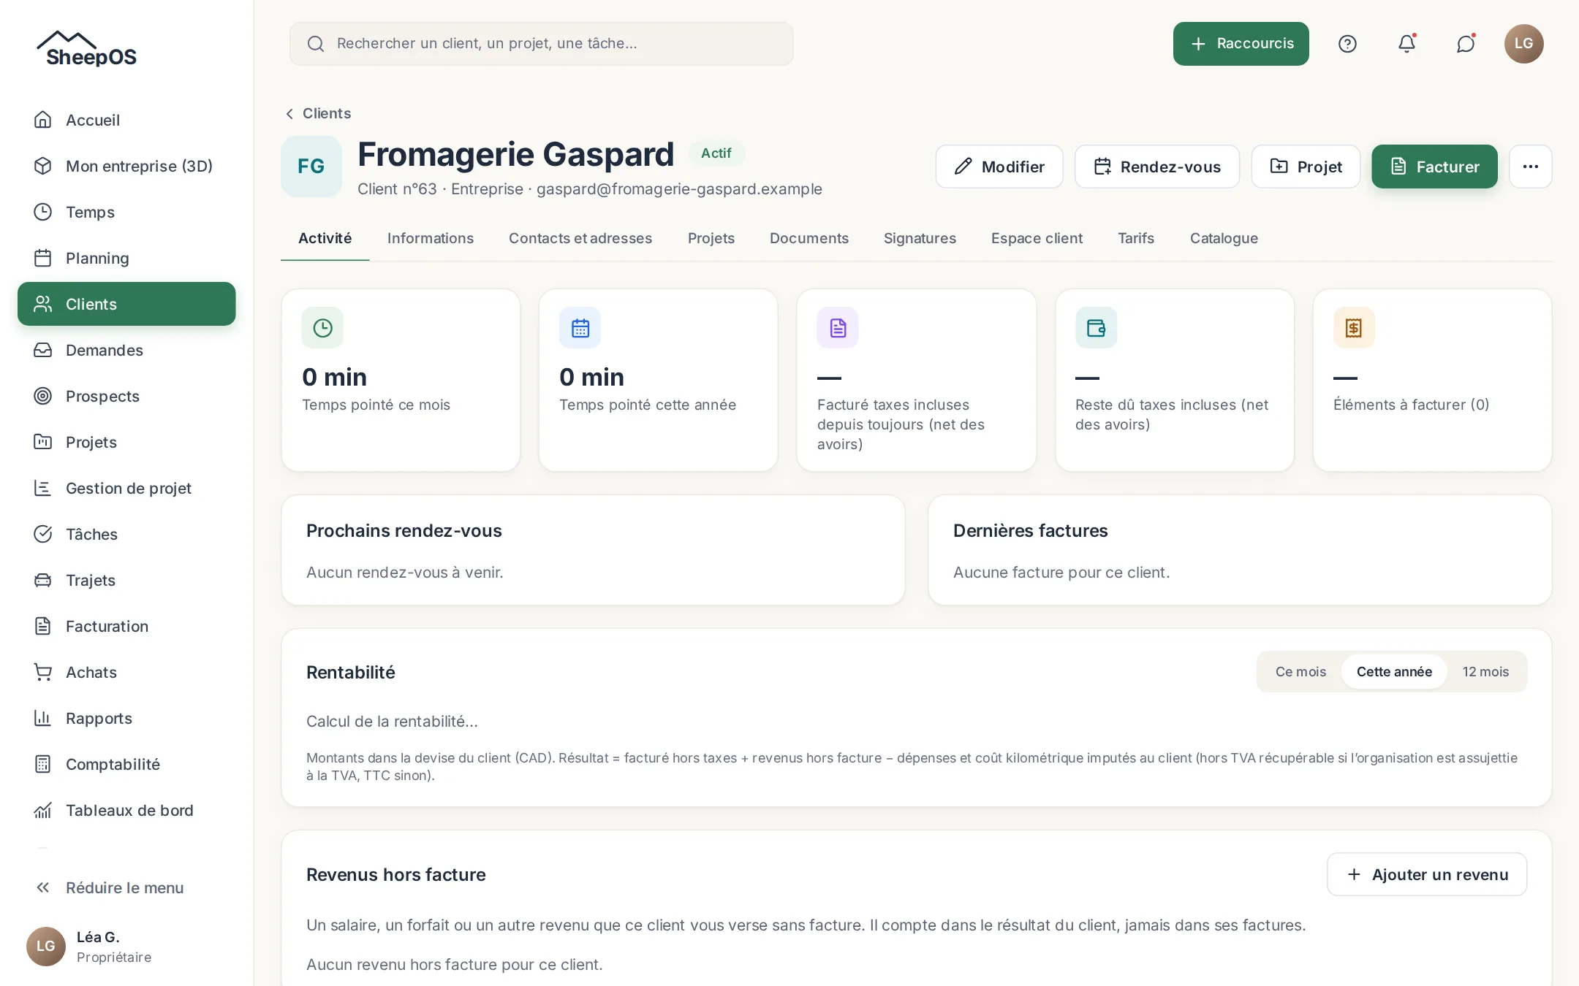Open Tâches in the sidebar
Image resolution: width=1579 pixels, height=986 pixels.
(126, 534)
